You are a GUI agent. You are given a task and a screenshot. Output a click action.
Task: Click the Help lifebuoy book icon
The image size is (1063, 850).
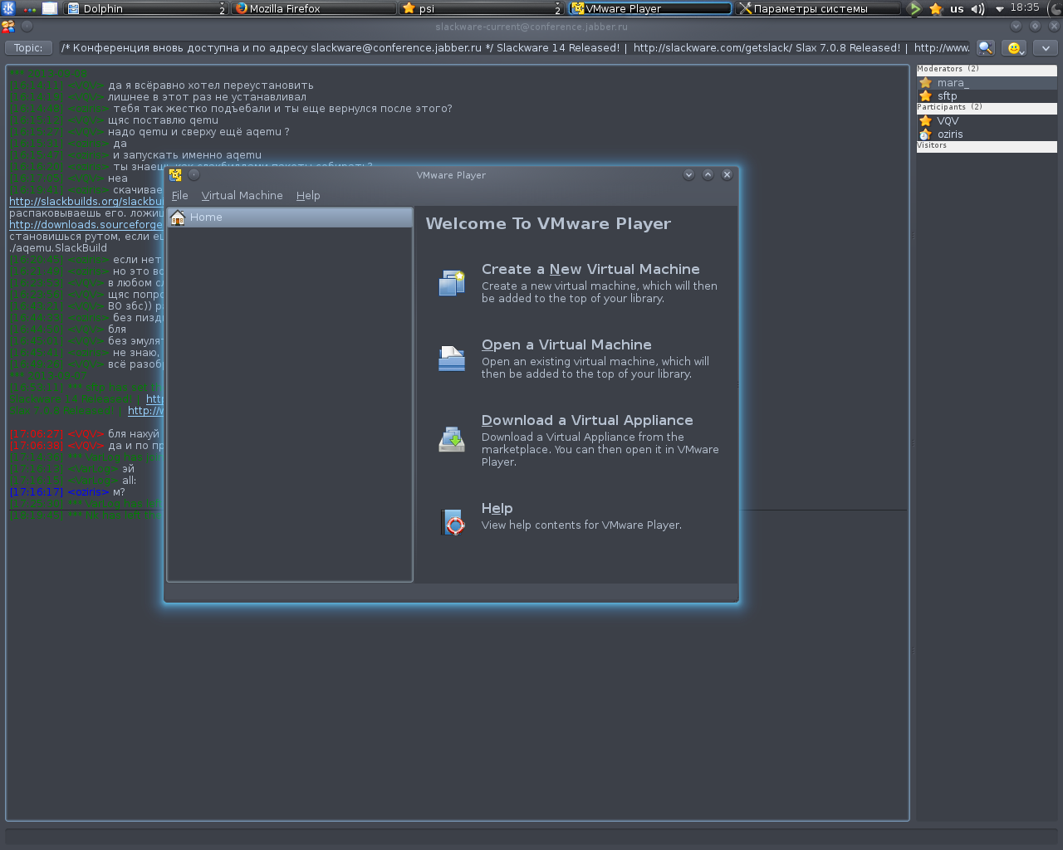[453, 522]
